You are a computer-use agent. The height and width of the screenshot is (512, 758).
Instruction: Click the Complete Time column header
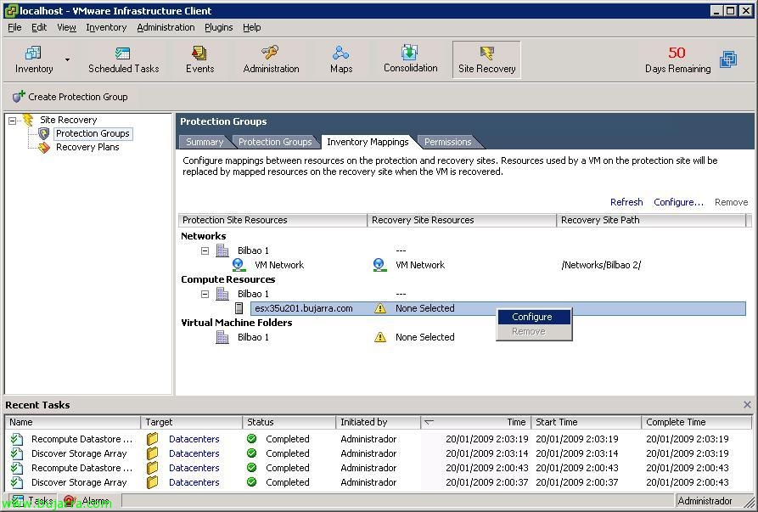[697, 422]
